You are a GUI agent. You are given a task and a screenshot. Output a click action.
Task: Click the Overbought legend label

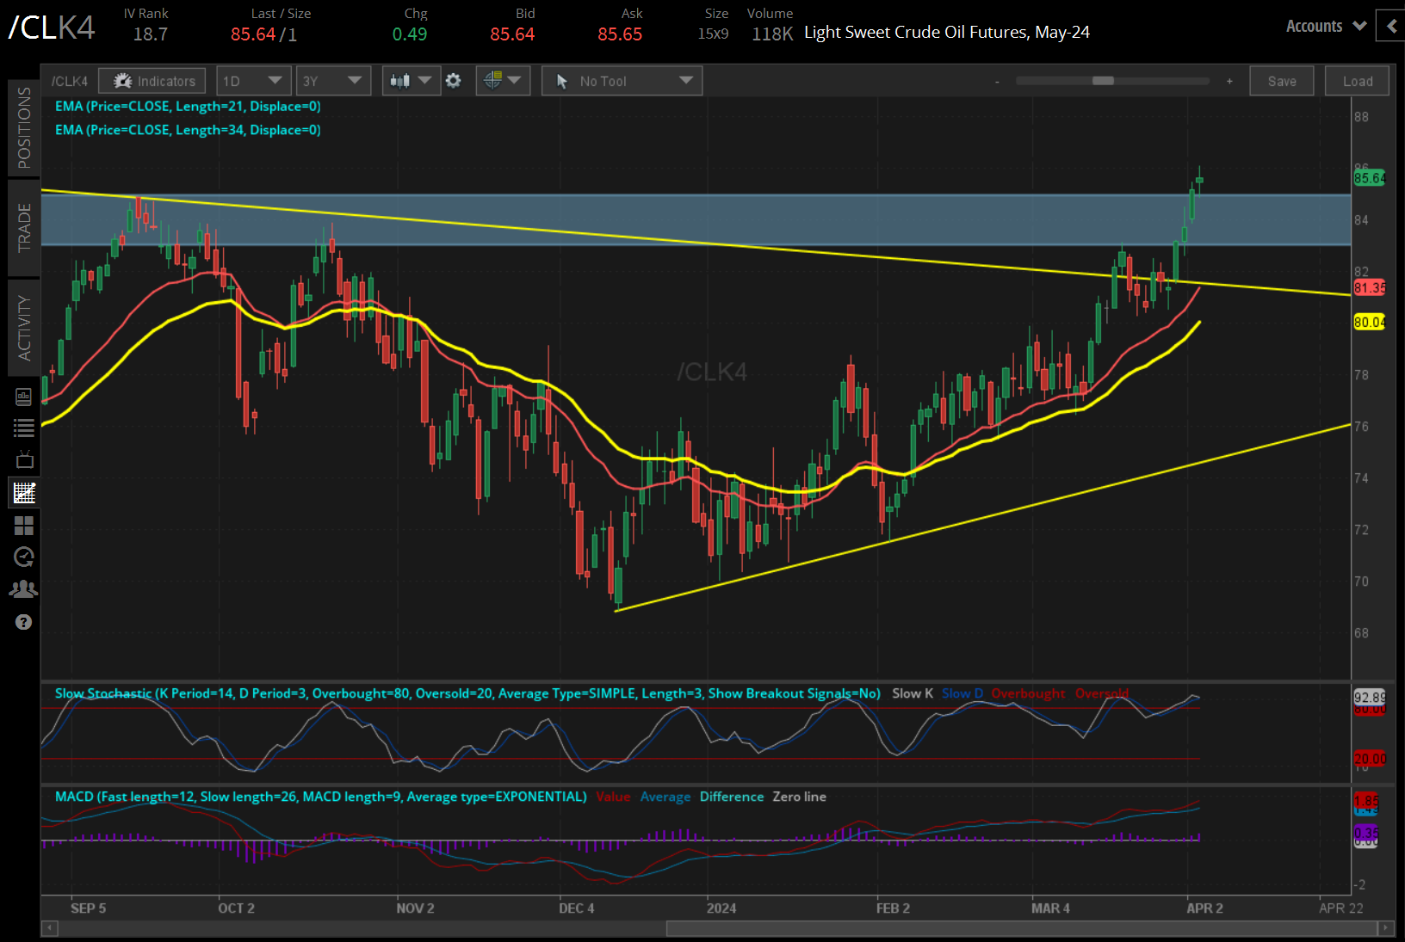click(x=1028, y=693)
